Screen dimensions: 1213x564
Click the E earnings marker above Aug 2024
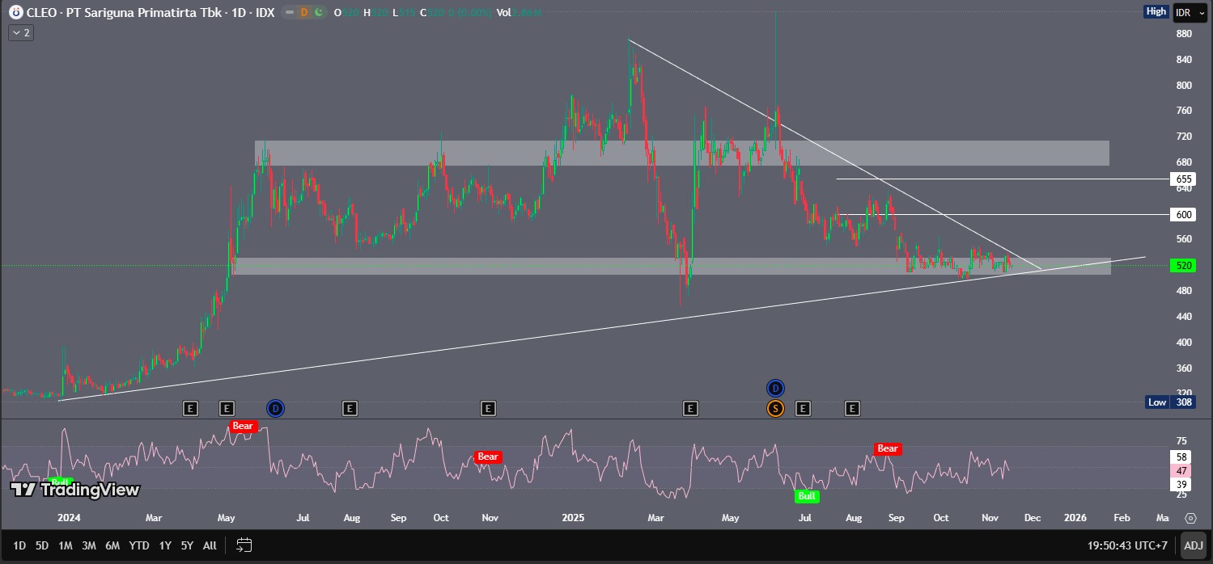coord(350,409)
